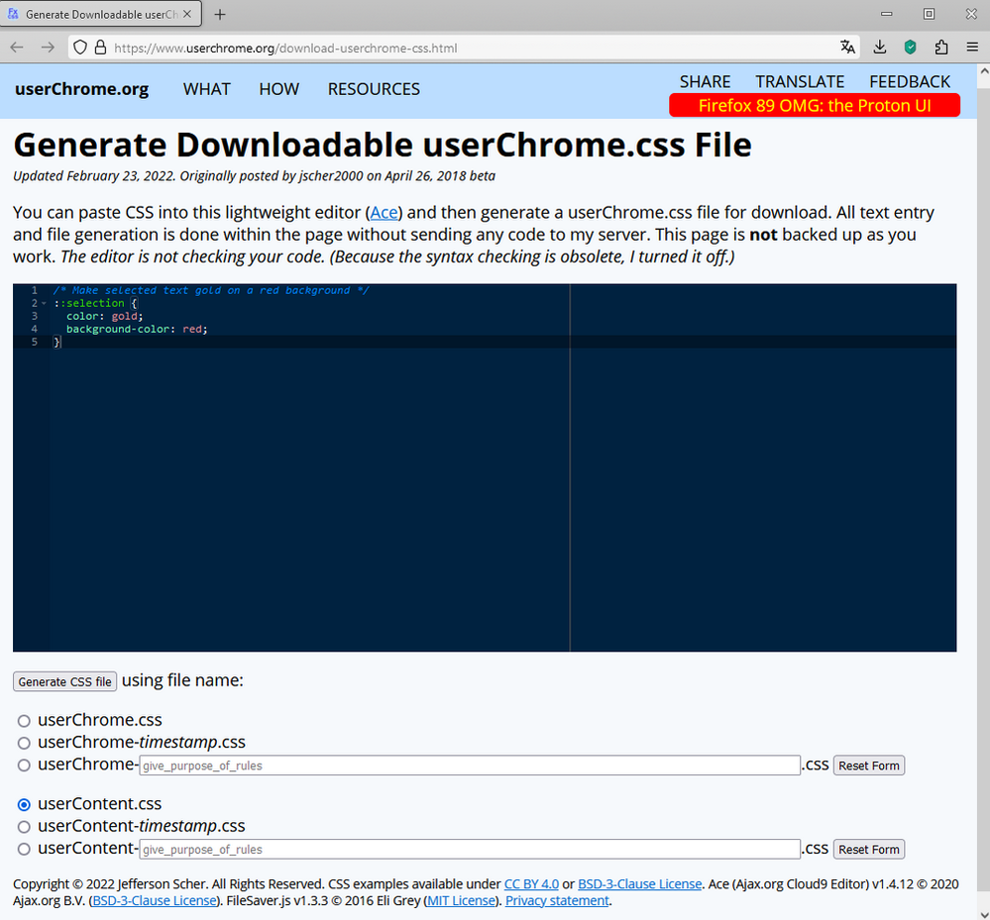Click the red Firefox 89 Proton UI banner
The height and width of the screenshot is (920, 990).
[x=815, y=105]
